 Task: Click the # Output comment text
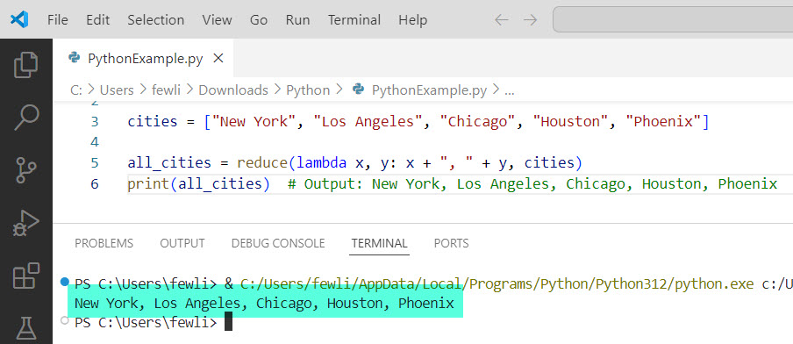coord(532,183)
